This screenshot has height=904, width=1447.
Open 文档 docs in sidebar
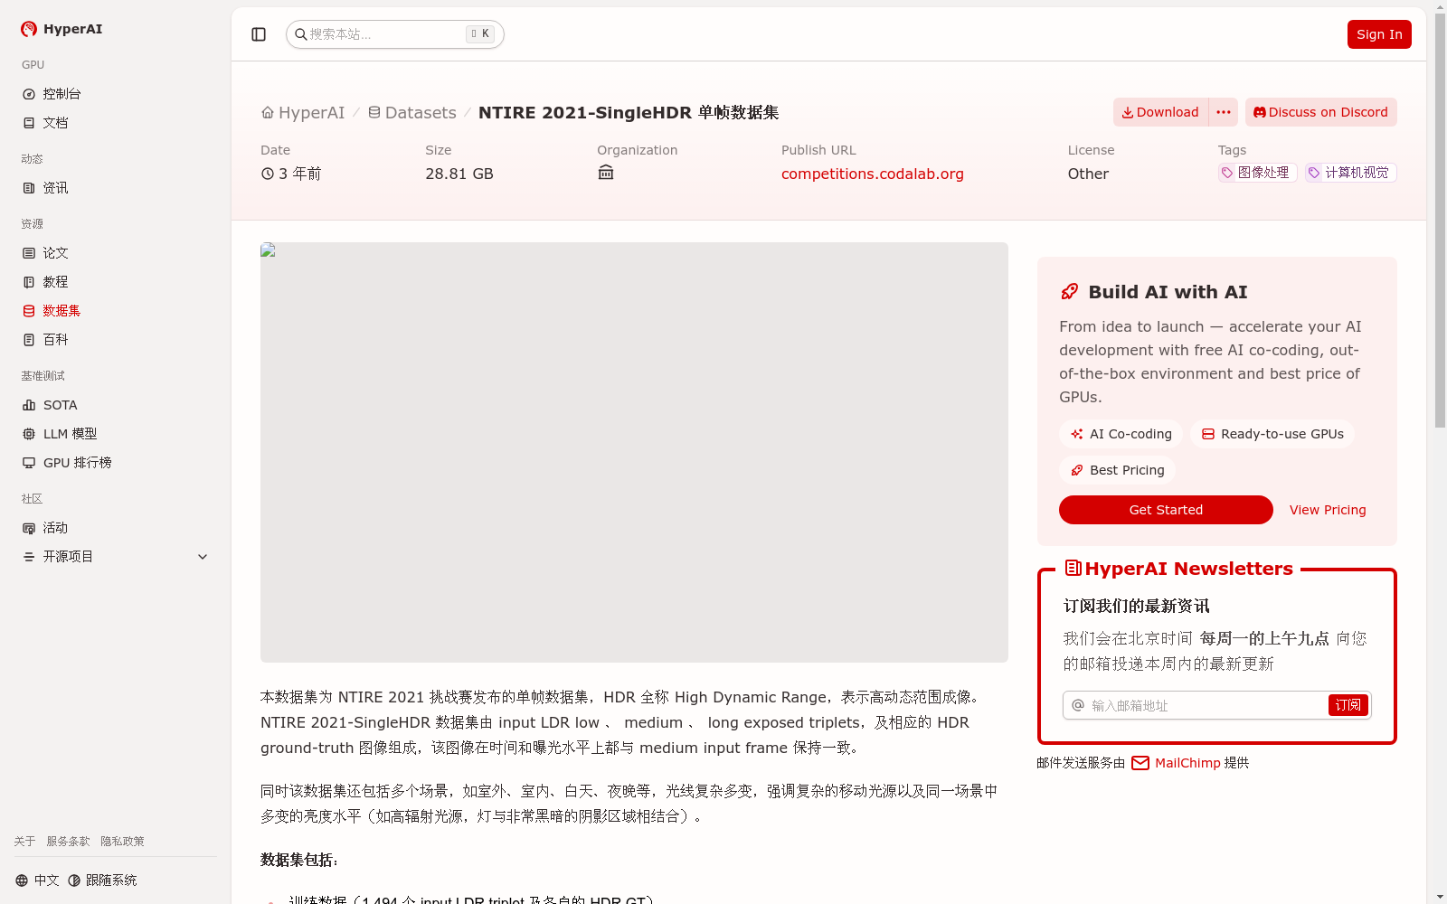coord(116,123)
